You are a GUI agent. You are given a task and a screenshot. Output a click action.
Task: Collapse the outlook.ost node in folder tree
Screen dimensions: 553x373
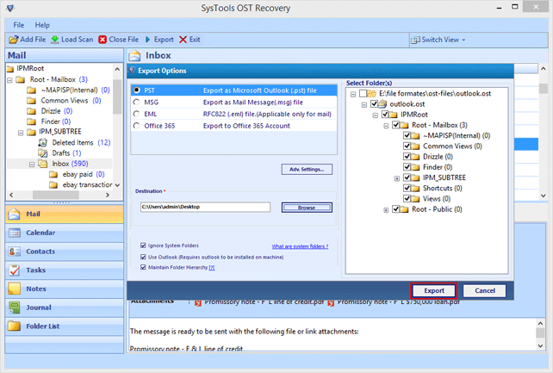tap(364, 105)
